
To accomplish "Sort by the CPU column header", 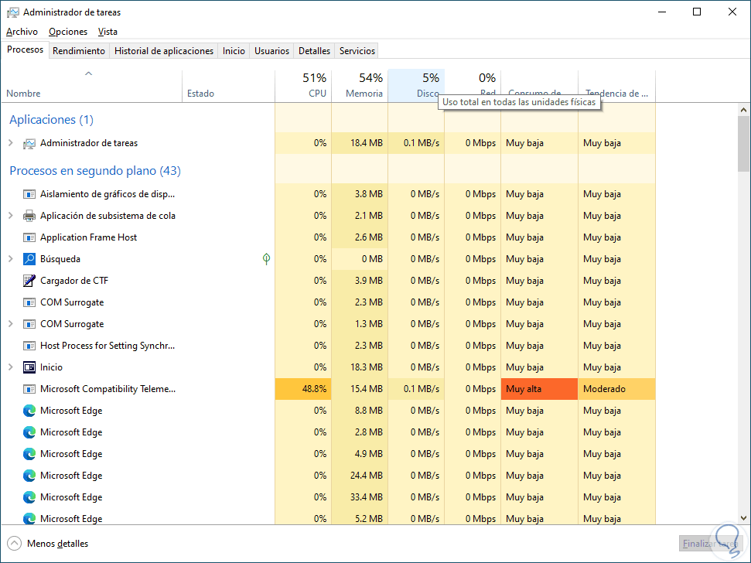I will pos(303,86).
